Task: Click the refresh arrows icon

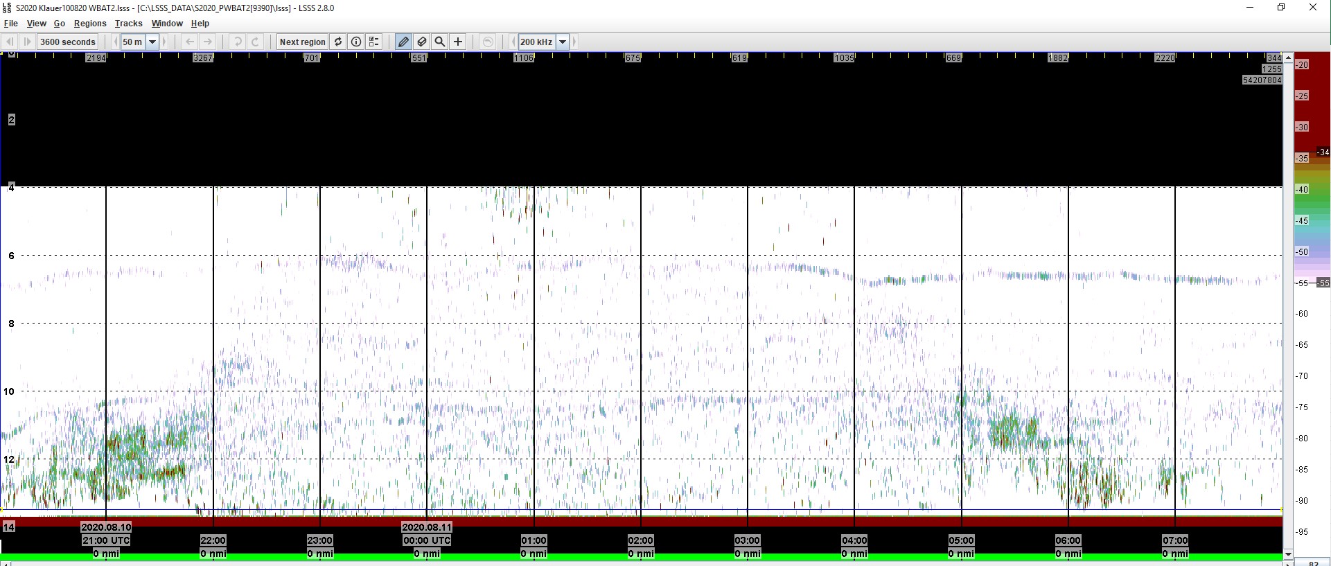Action: click(x=338, y=42)
